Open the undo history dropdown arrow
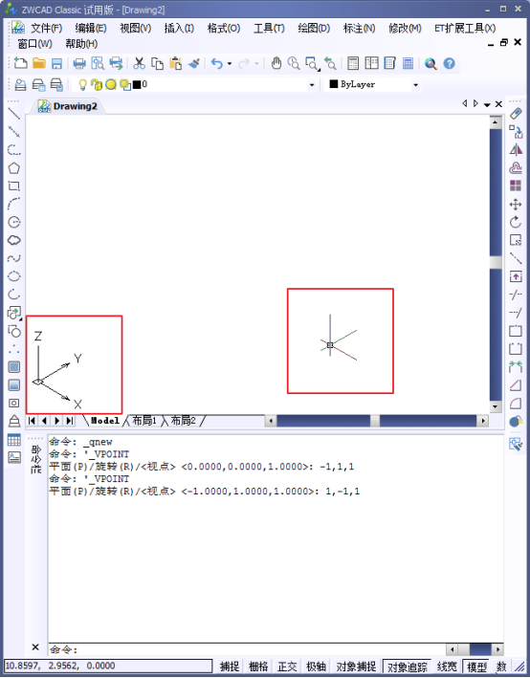The image size is (530, 678). point(230,64)
